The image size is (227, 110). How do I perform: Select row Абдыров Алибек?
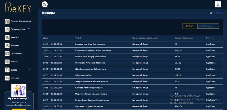pos(132,75)
